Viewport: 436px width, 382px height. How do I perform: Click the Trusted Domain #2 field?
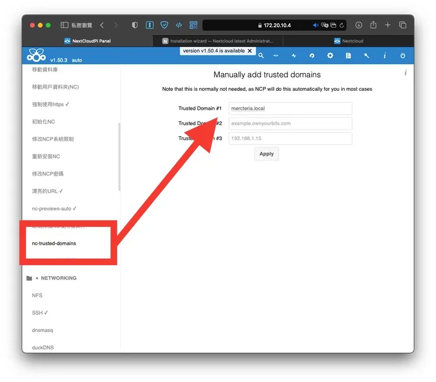pos(290,123)
